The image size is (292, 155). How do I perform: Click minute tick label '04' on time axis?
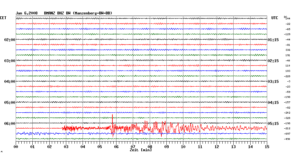83,147
